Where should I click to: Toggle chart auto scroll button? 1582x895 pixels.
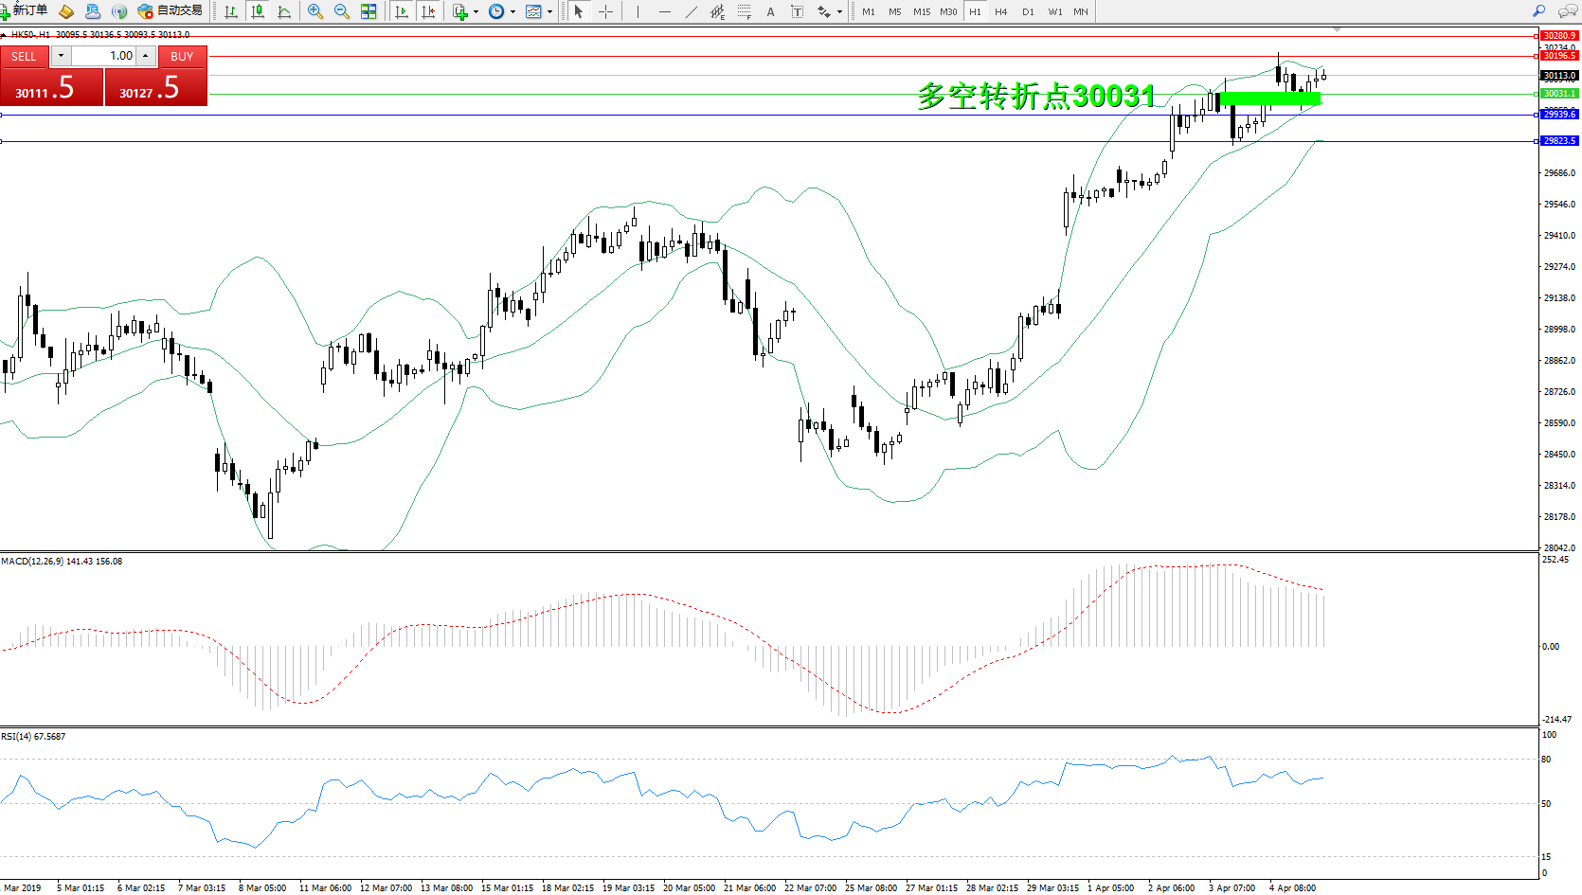402,11
